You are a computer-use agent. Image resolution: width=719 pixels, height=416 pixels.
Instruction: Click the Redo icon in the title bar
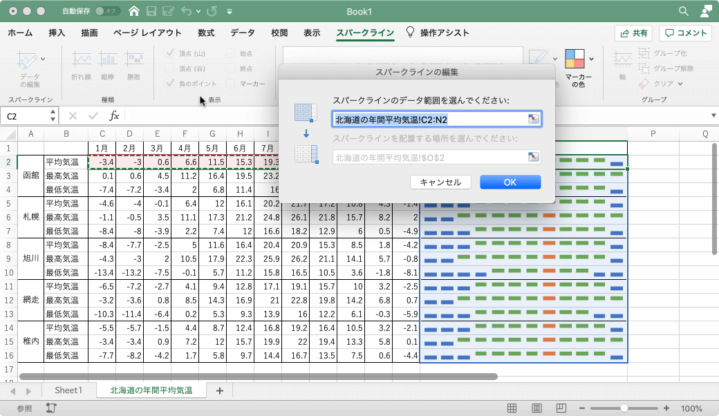coord(212,11)
